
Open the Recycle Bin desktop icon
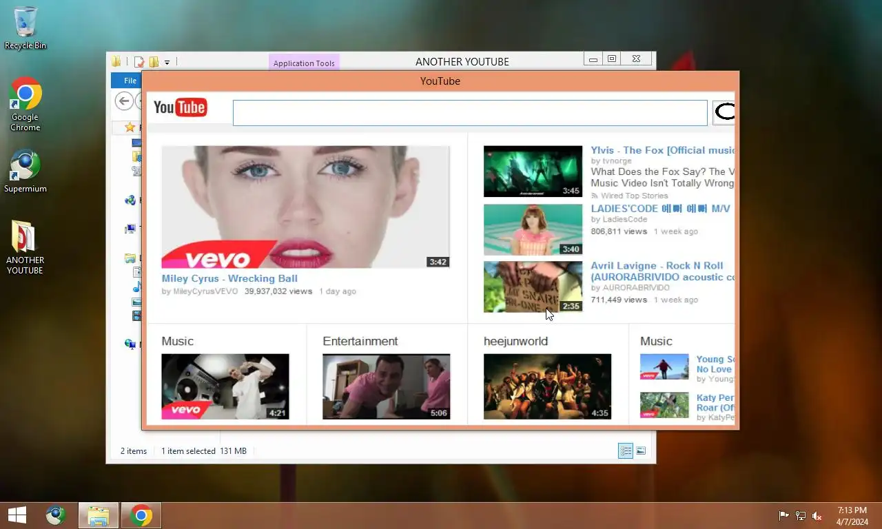click(25, 28)
